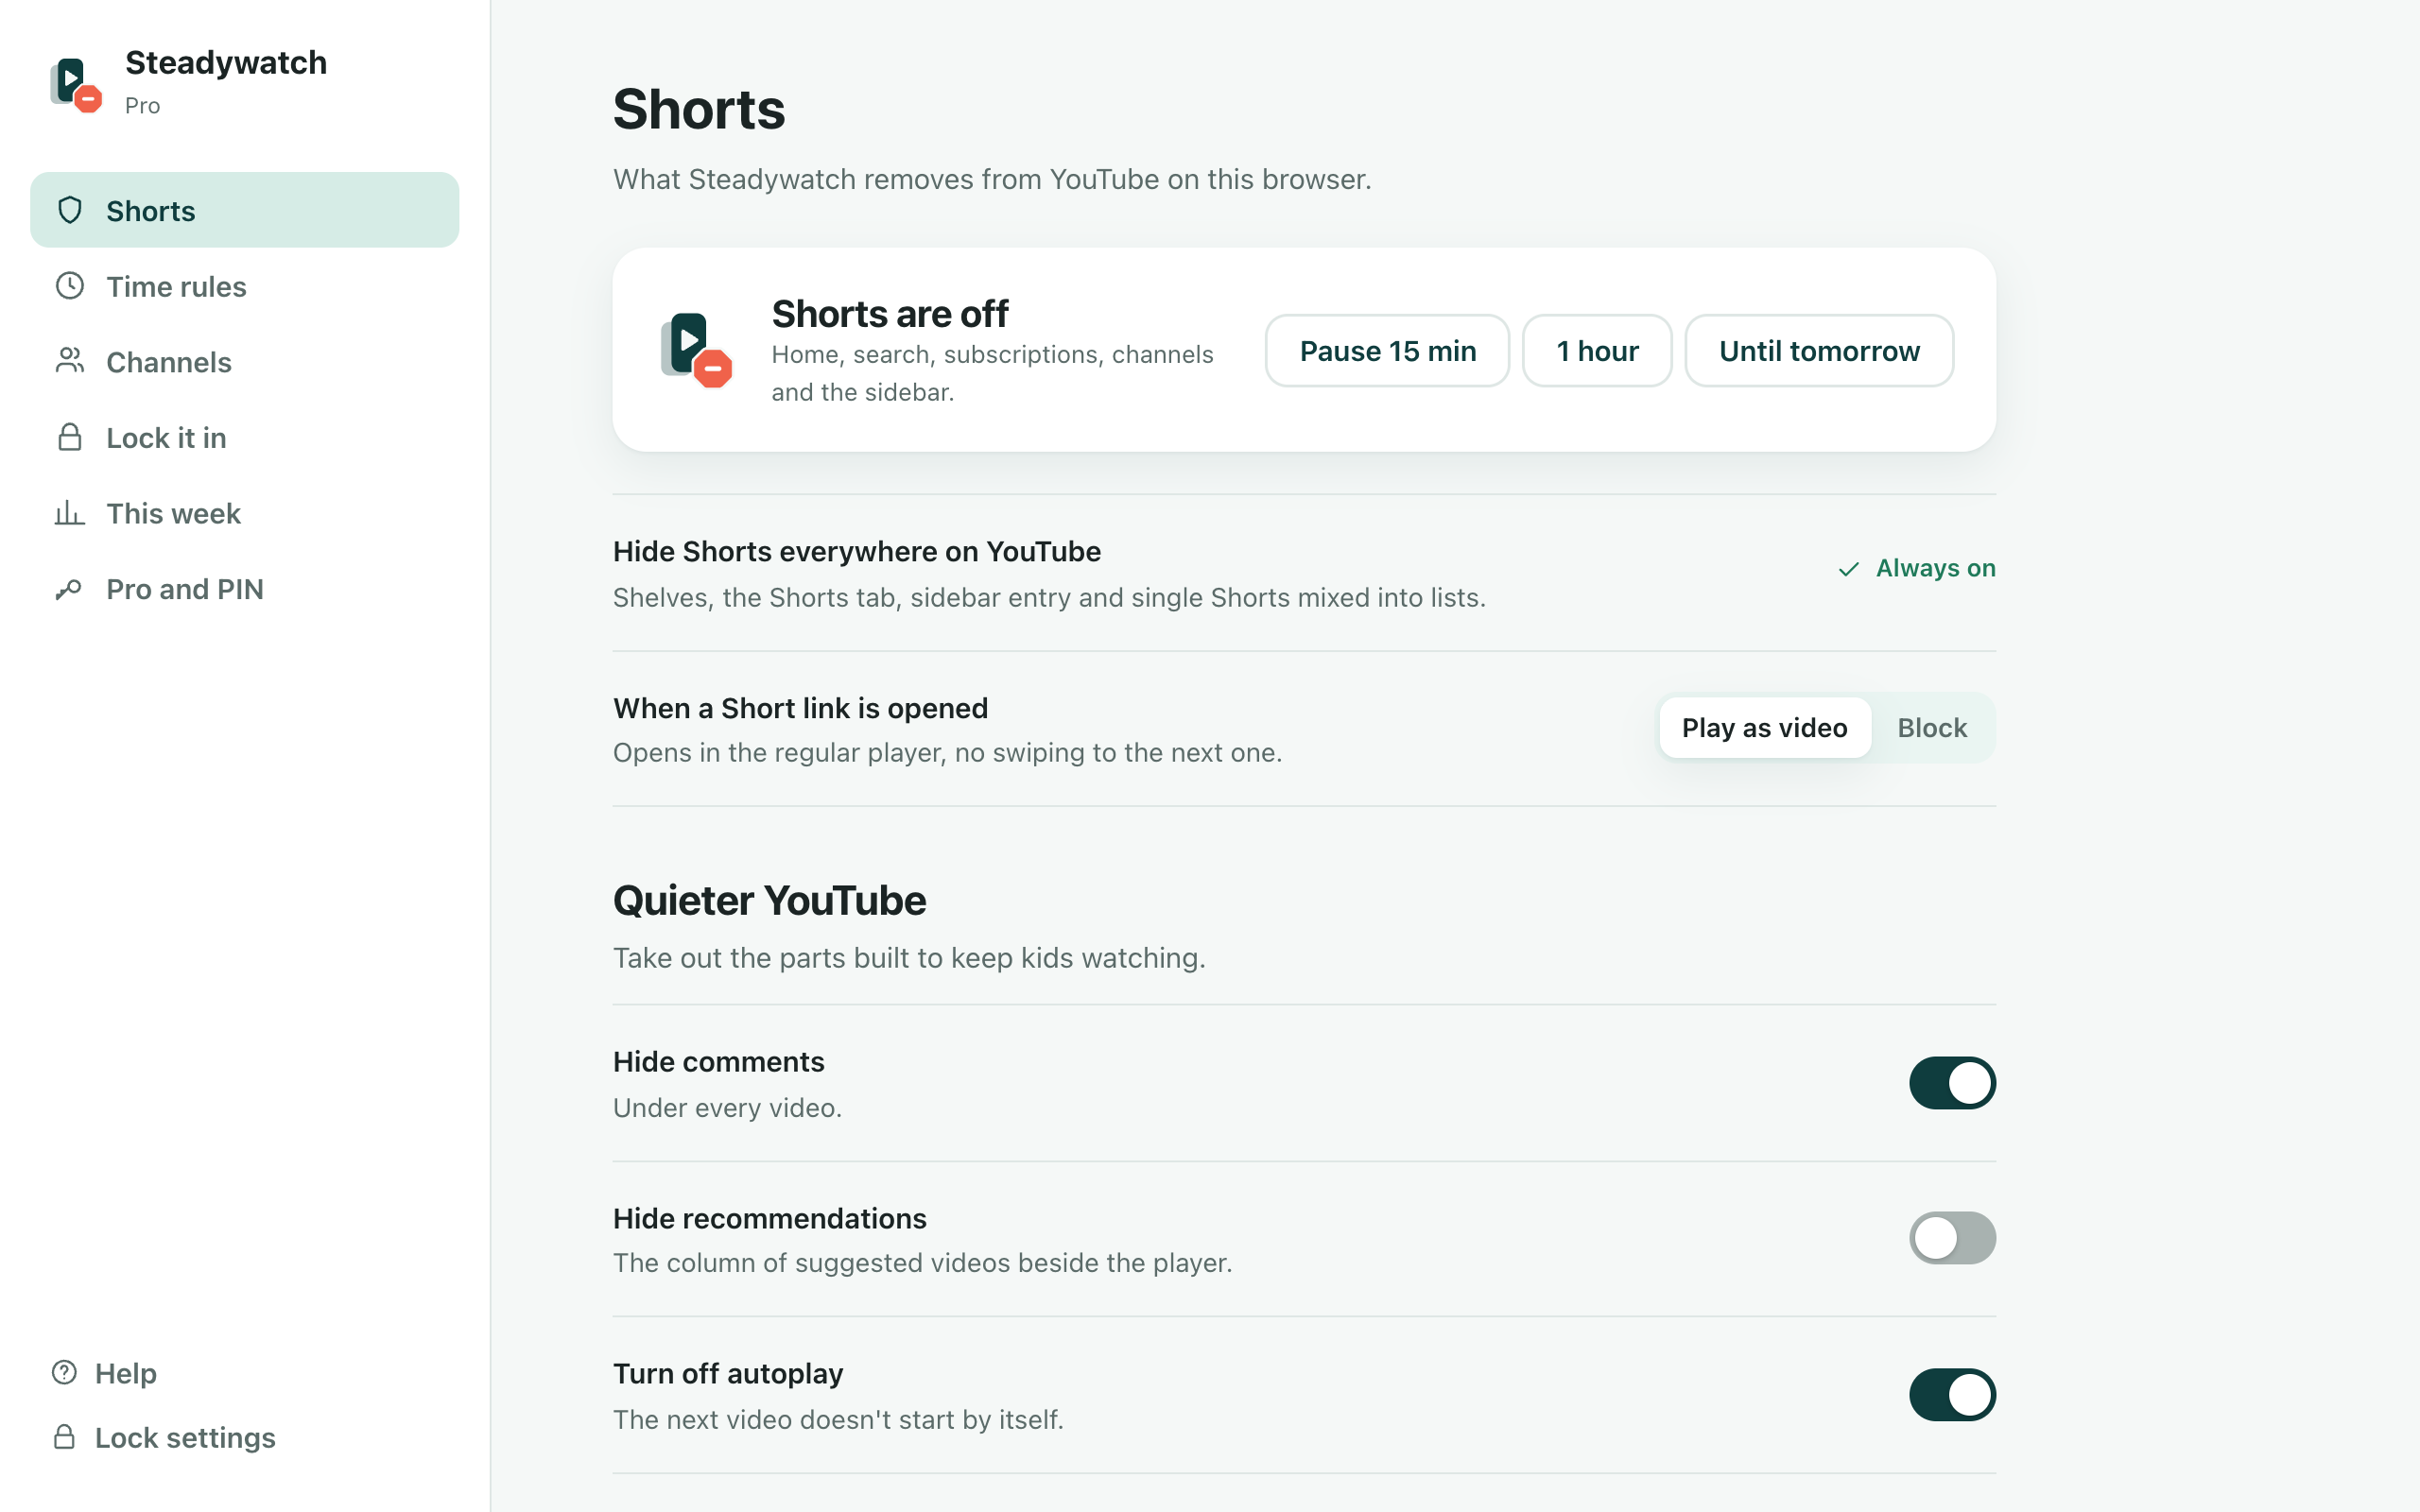This screenshot has height=1512, width=2420.
Task: Open the Channels section
Action: tap(245, 361)
